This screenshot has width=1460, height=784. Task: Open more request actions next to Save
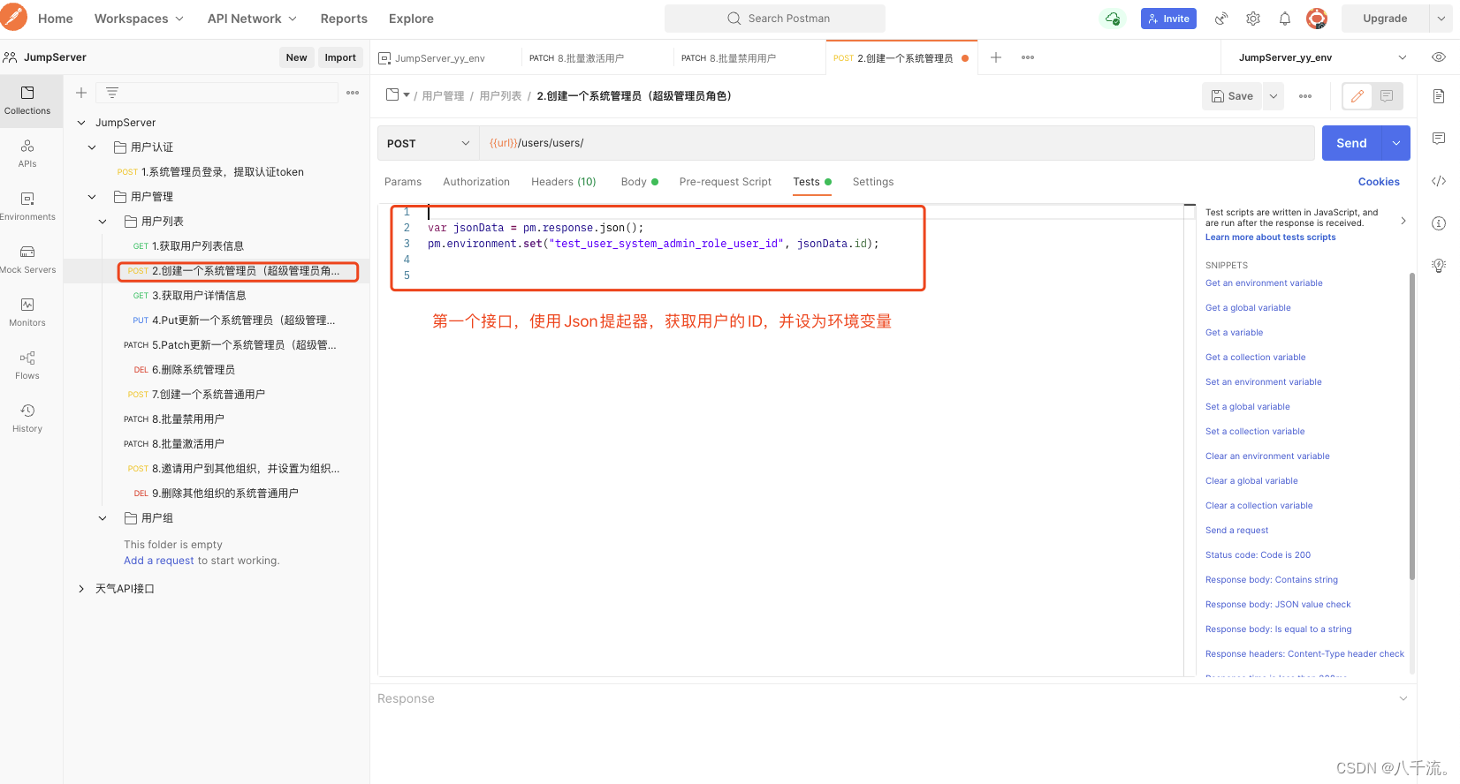coord(1305,96)
